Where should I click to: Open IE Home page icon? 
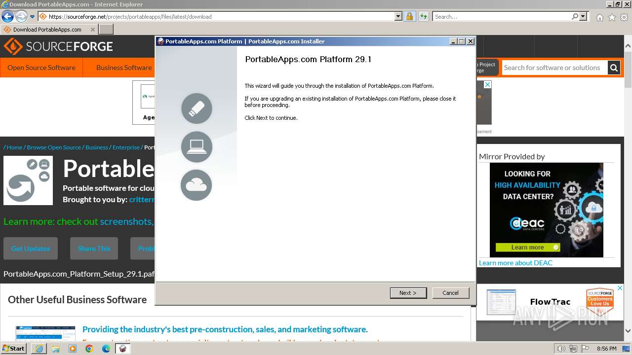(599, 17)
